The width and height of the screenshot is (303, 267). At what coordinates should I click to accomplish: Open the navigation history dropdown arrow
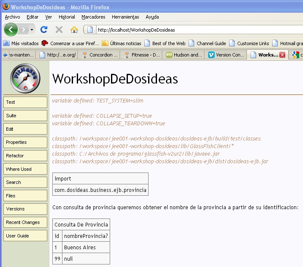click(32, 30)
